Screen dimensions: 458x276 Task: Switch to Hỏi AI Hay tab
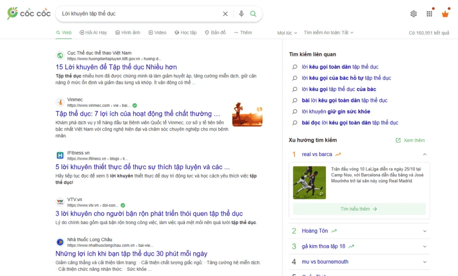click(x=93, y=32)
